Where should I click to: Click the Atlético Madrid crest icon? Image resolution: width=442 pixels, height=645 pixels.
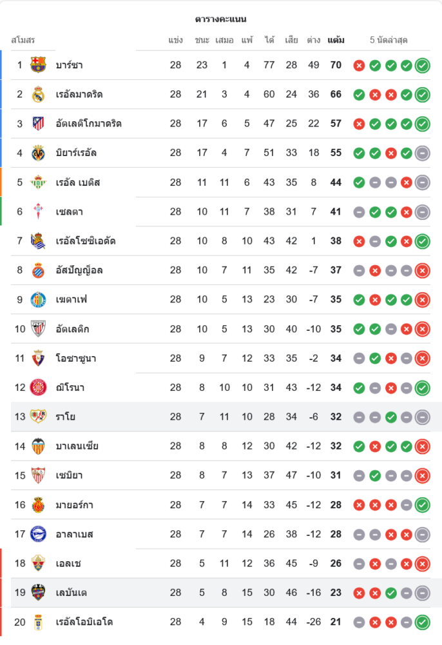pyautogui.click(x=39, y=123)
